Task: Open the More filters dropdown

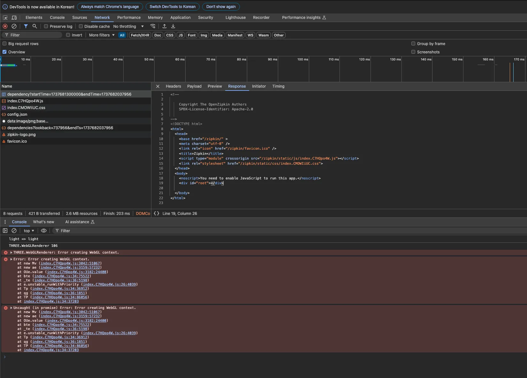Action: 102,35
